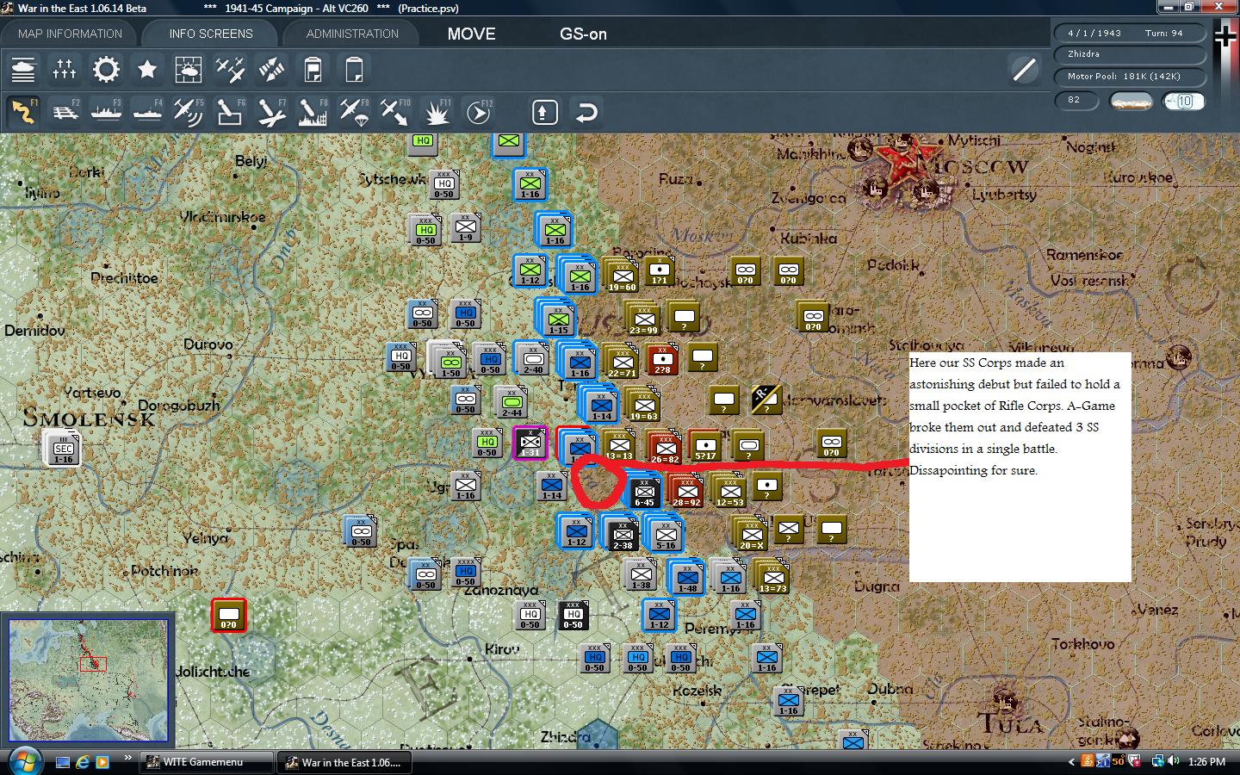Select the F7 bomb airfield mode
This screenshot has height=775, width=1240.
[271, 112]
